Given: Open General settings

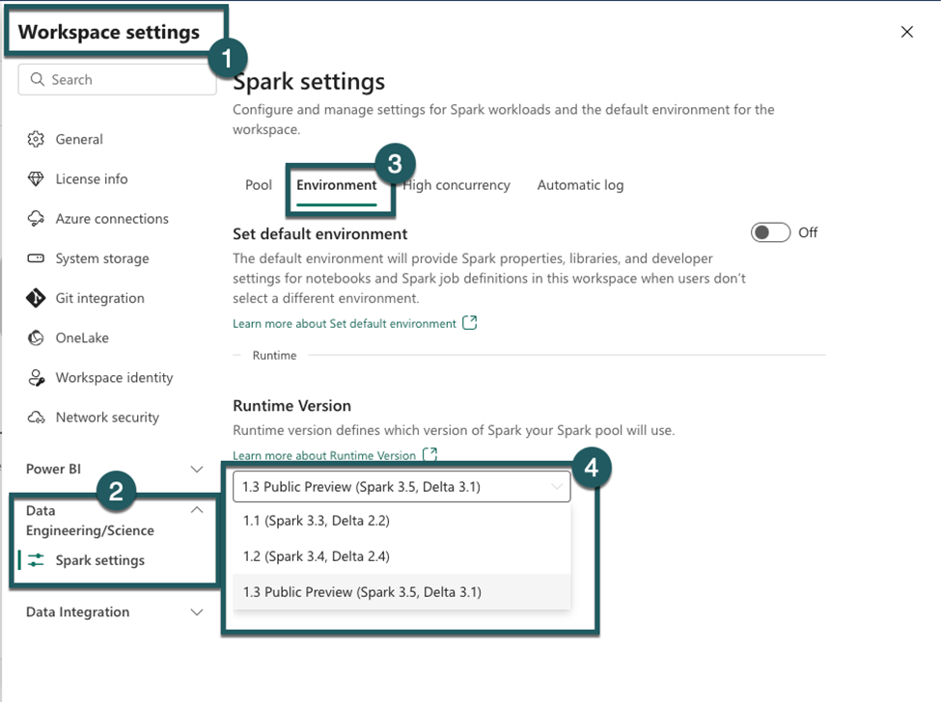Looking at the screenshot, I should pyautogui.click(x=79, y=139).
